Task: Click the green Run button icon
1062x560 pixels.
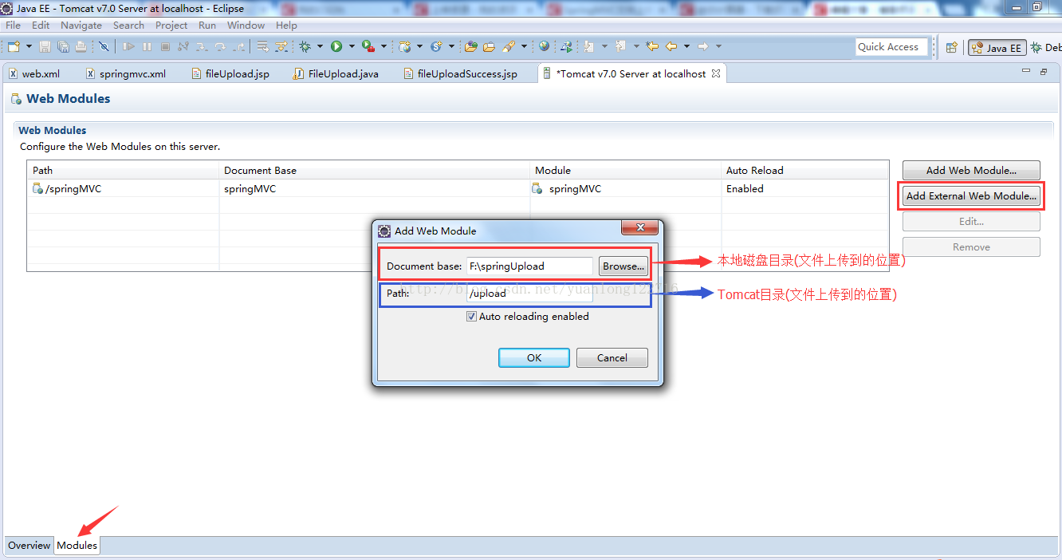Action: 336,47
